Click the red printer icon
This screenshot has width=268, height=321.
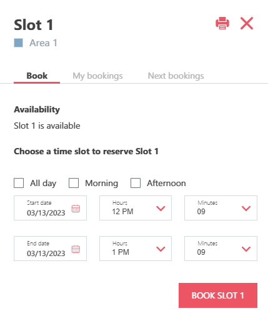click(x=222, y=23)
